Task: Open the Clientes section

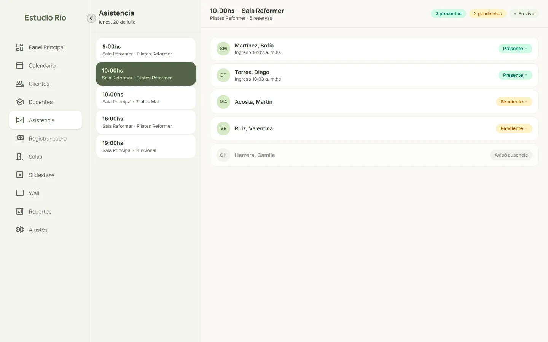Action: pos(46,84)
